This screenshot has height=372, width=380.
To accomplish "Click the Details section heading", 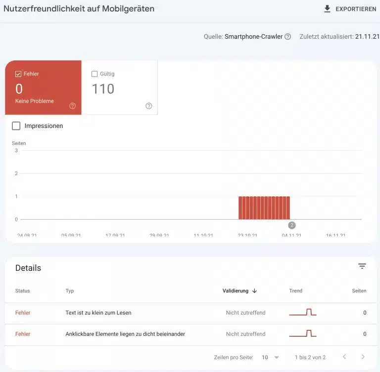I will click(28, 268).
